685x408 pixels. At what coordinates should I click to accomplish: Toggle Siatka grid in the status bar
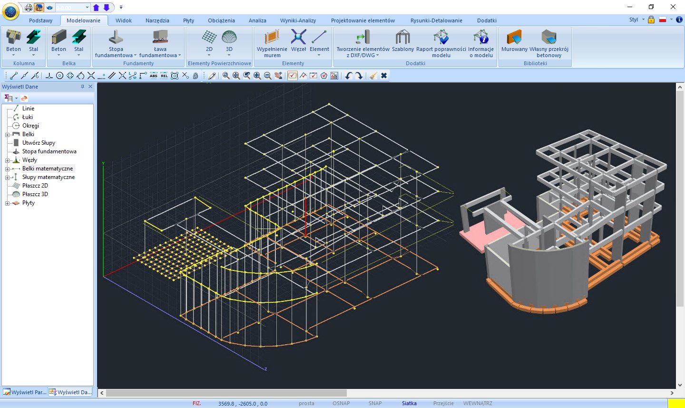(x=409, y=404)
